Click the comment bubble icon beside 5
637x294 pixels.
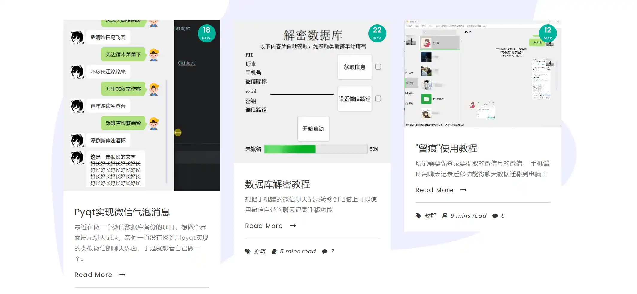pyautogui.click(x=495, y=216)
